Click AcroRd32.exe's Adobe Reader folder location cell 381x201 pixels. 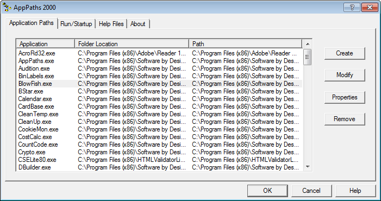(132, 53)
